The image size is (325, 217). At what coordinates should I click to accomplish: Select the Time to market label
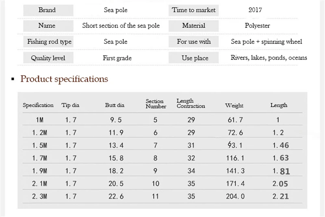193,10
